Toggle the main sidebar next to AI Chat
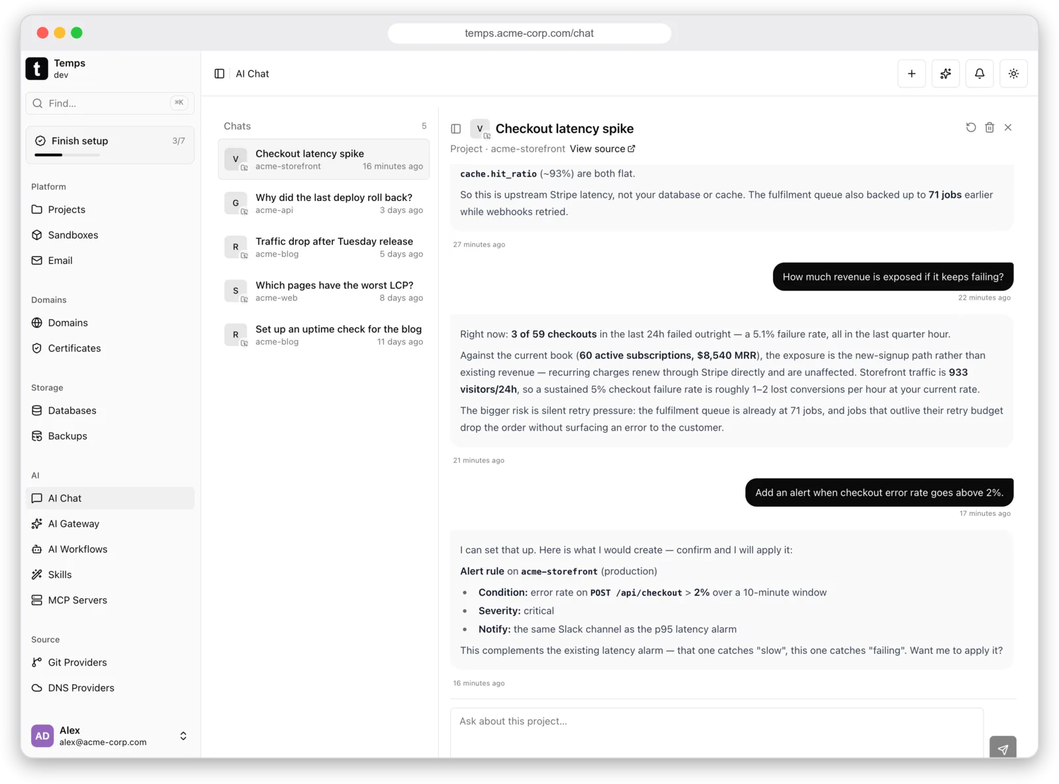 click(220, 73)
